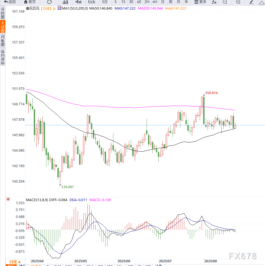Open the 合约资料 side tab
This screenshot has height=266, width=265.
3,57
